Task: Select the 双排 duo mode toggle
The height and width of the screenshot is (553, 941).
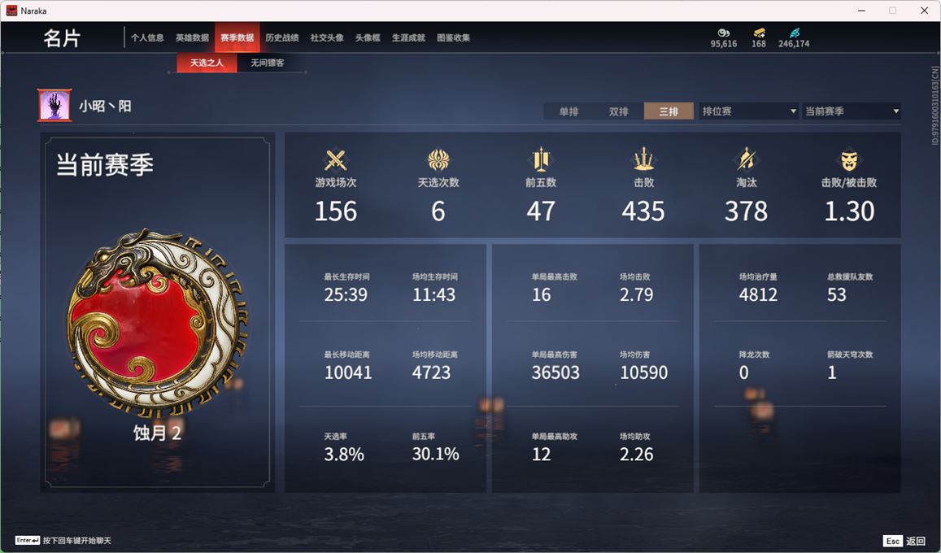Action: 618,111
